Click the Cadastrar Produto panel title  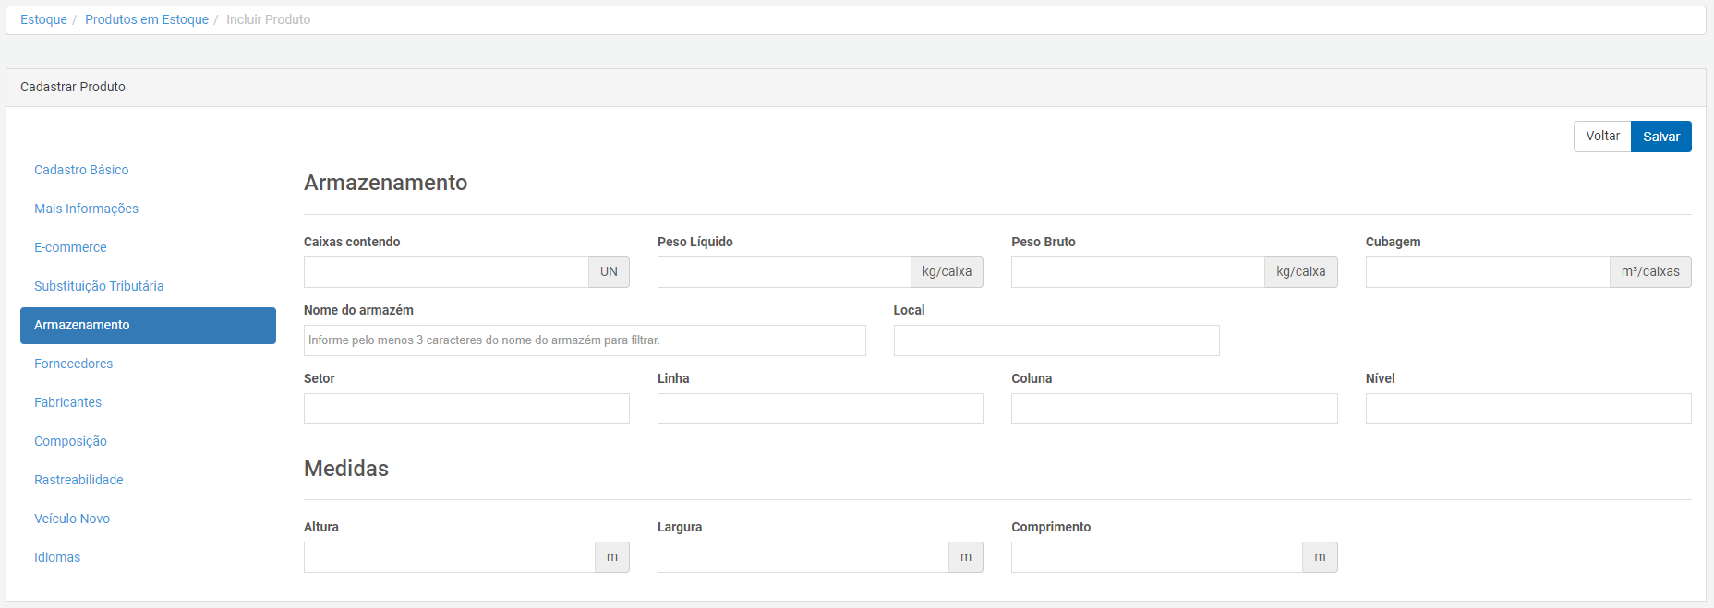click(73, 87)
